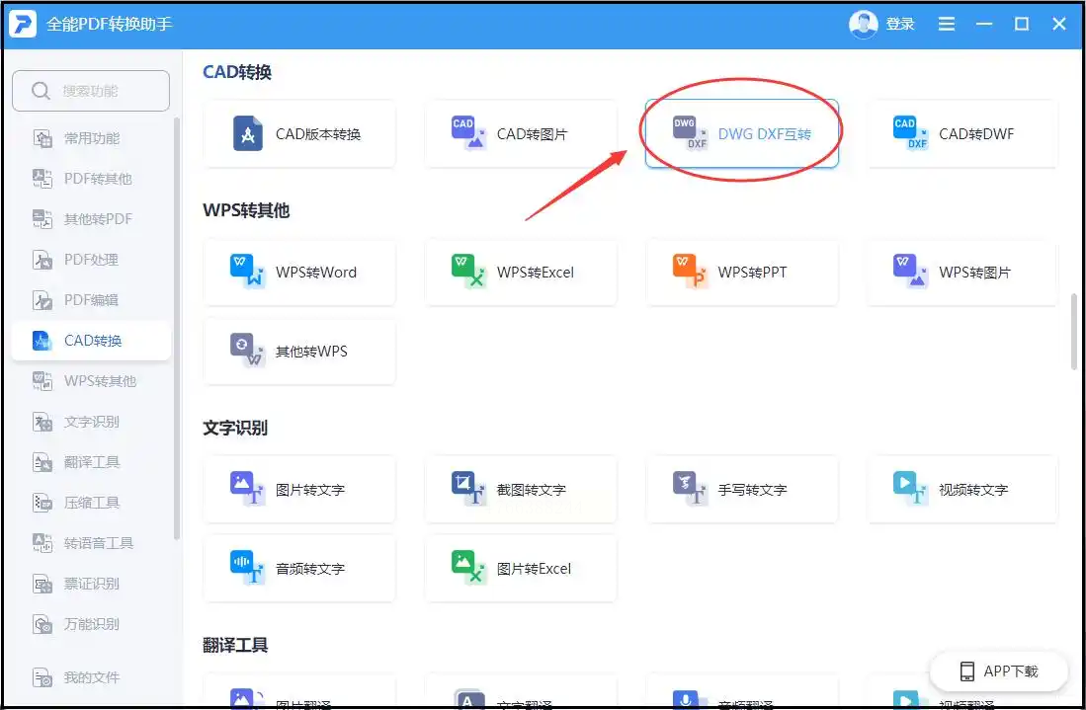Launch the WPS转图片 converter icon
The width and height of the screenshot is (1086, 710).
[x=911, y=272]
